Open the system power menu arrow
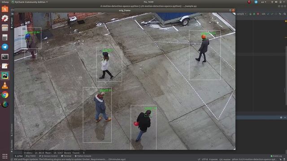Viewport: 287px width, 161px height. 284,2
